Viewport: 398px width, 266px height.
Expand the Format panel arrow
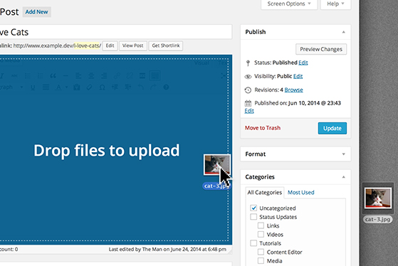(343, 154)
